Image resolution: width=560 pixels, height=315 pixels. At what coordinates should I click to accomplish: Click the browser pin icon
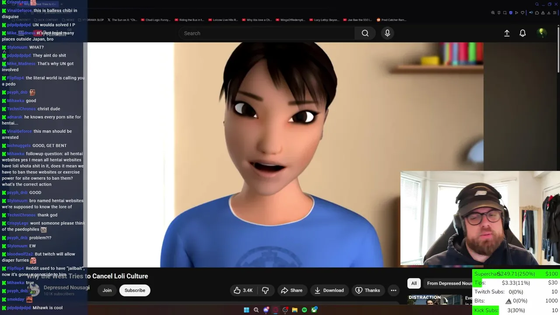(x=499, y=13)
